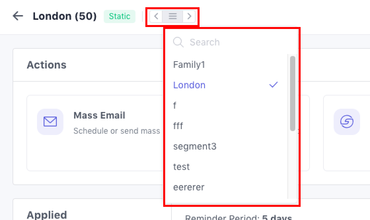Click the back arrow beside London
Viewport: 370px width, 220px height.
(x=18, y=16)
